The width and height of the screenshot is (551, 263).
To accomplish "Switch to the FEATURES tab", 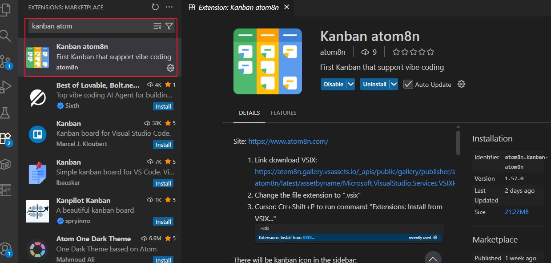I will (283, 113).
